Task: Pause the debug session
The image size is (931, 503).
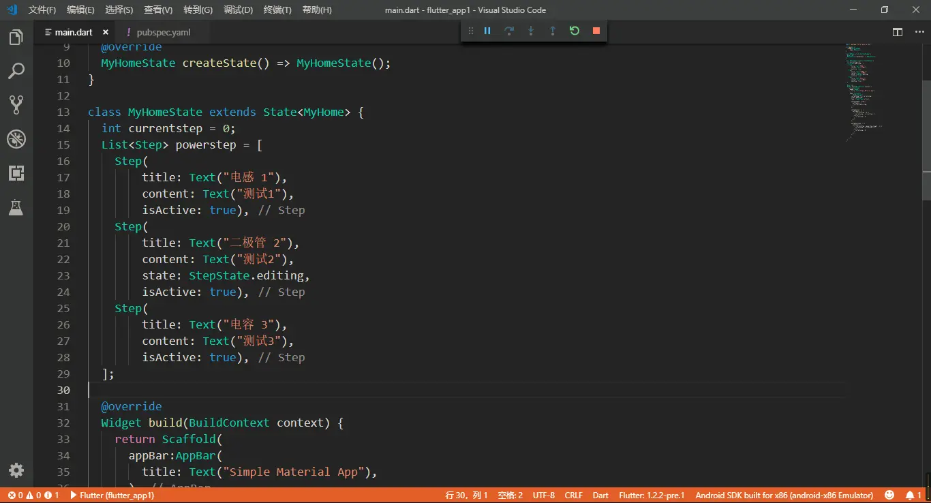Action: pos(487,31)
